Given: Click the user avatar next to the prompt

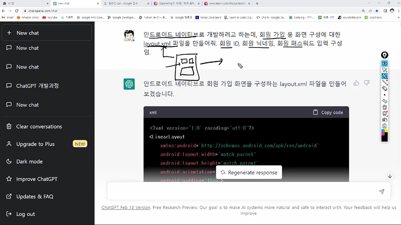Looking at the screenshot, I should pyautogui.click(x=129, y=36).
